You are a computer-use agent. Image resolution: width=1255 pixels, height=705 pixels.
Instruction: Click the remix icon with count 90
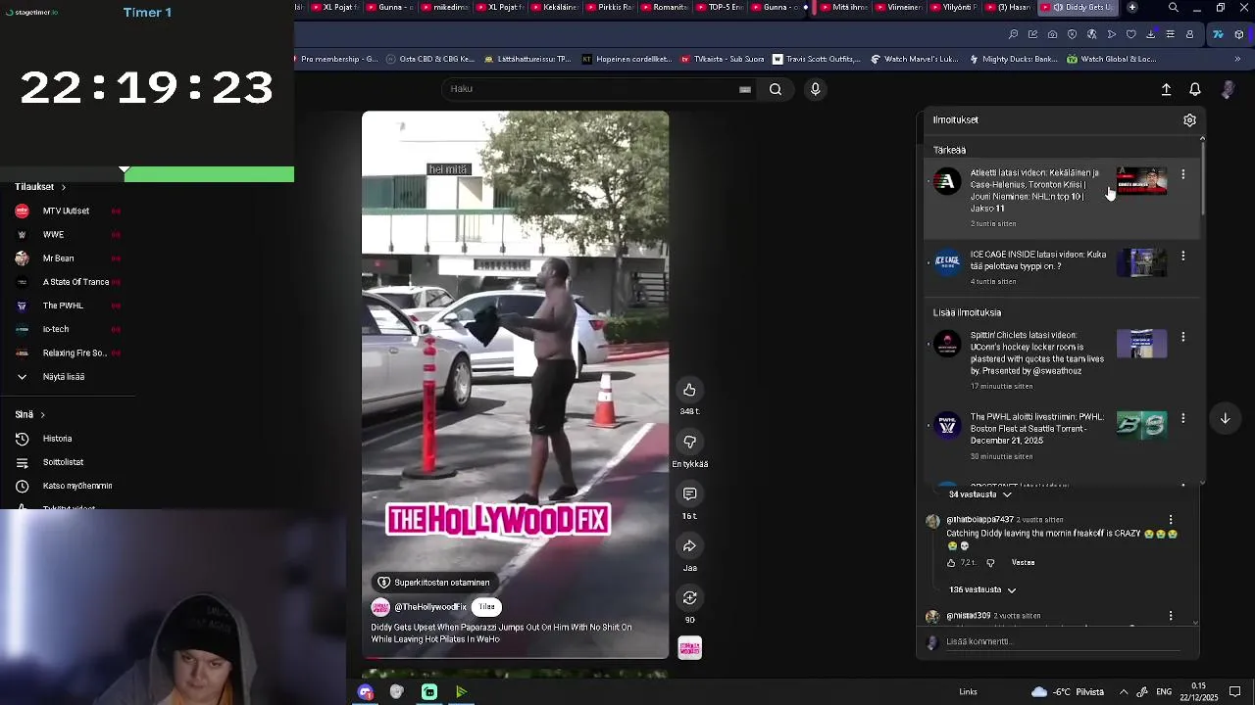(689, 597)
